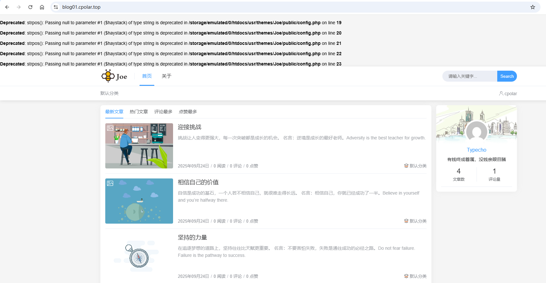
Task: Go back with browser back arrow
Action: 7,7
